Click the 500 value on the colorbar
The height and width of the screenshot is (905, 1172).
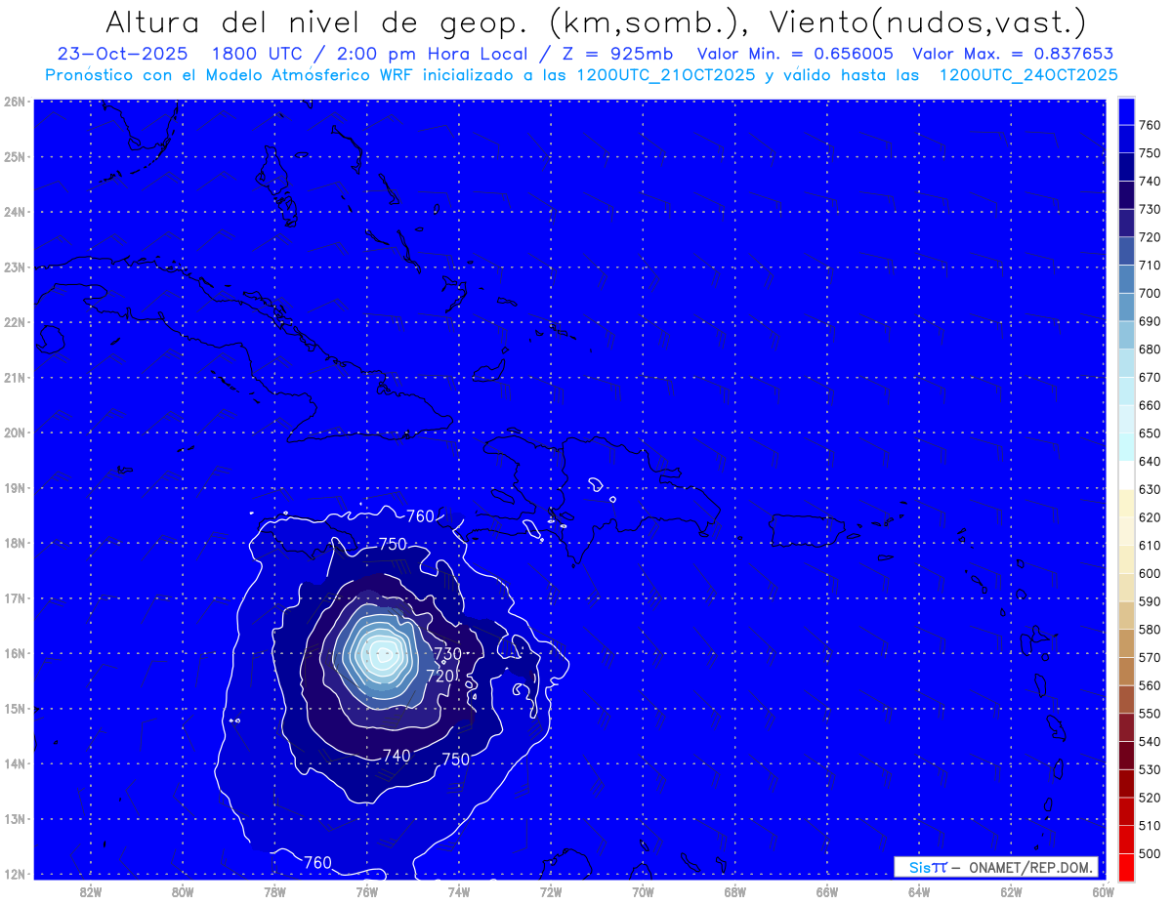coord(1150,854)
